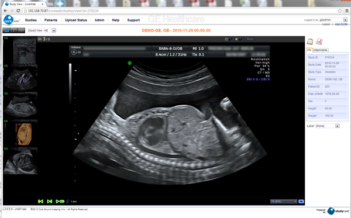
Task: Click Reset in the viewer toolbar
Action: point(250,39)
